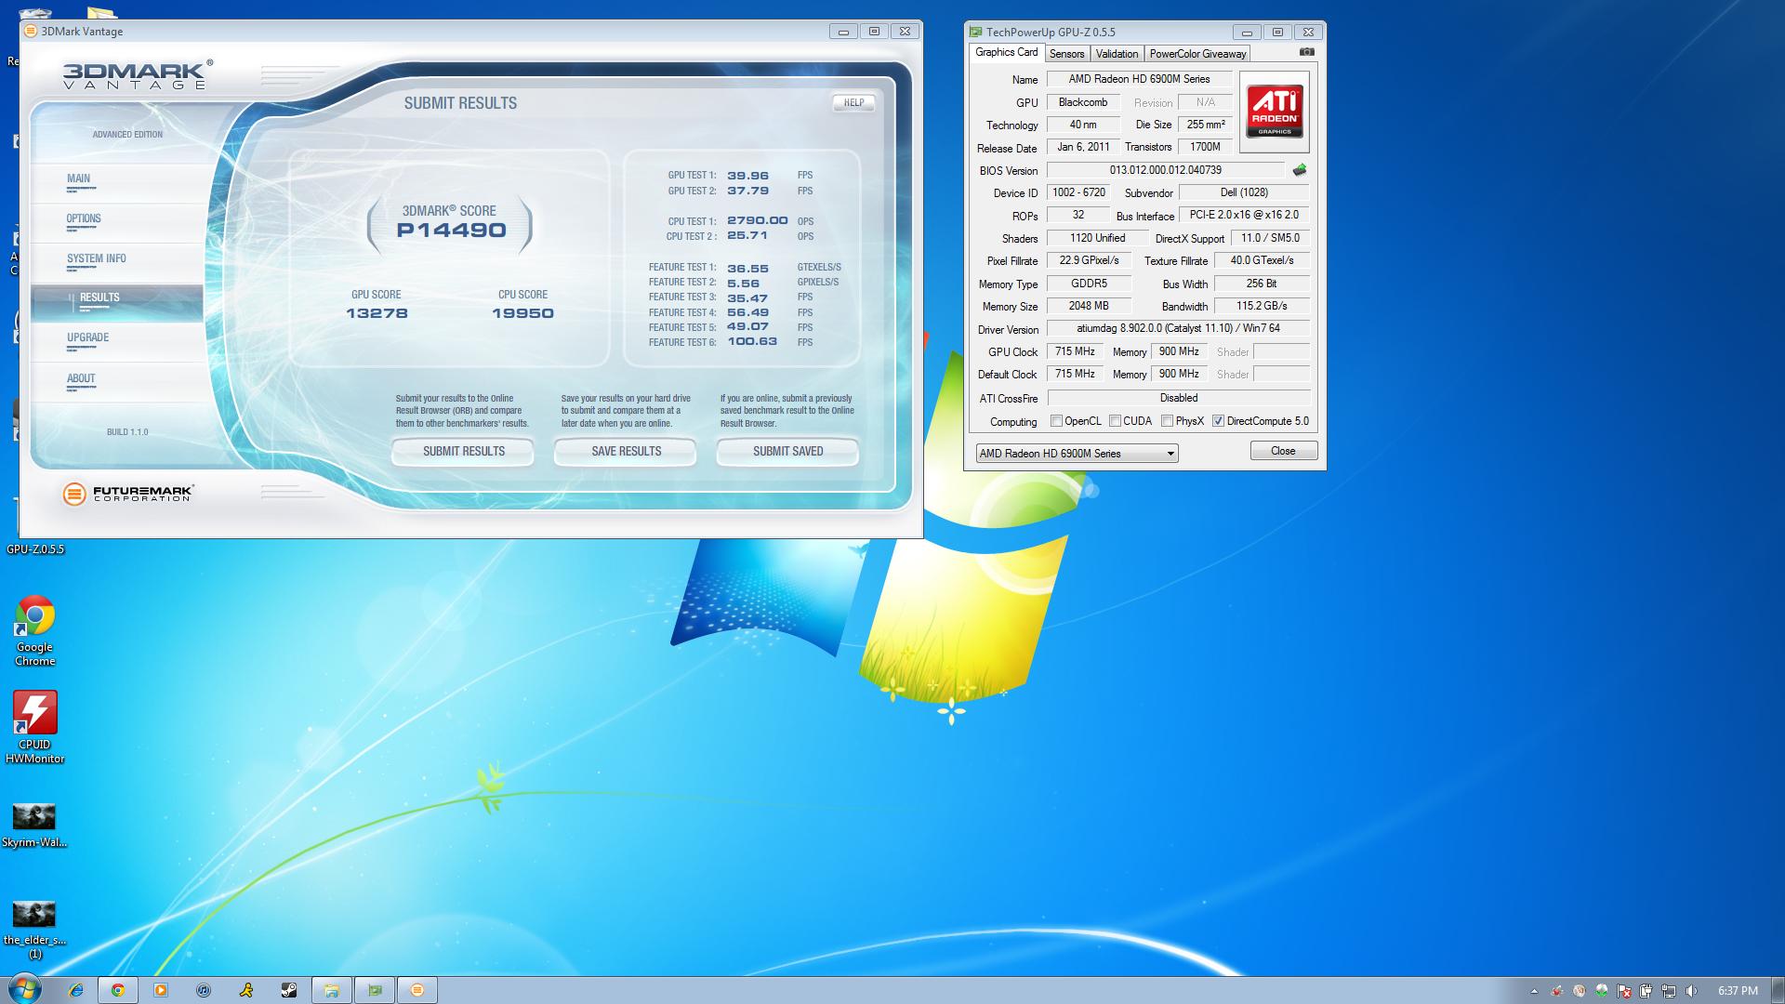Click Feature Test 6 value 100.63

pyautogui.click(x=752, y=342)
